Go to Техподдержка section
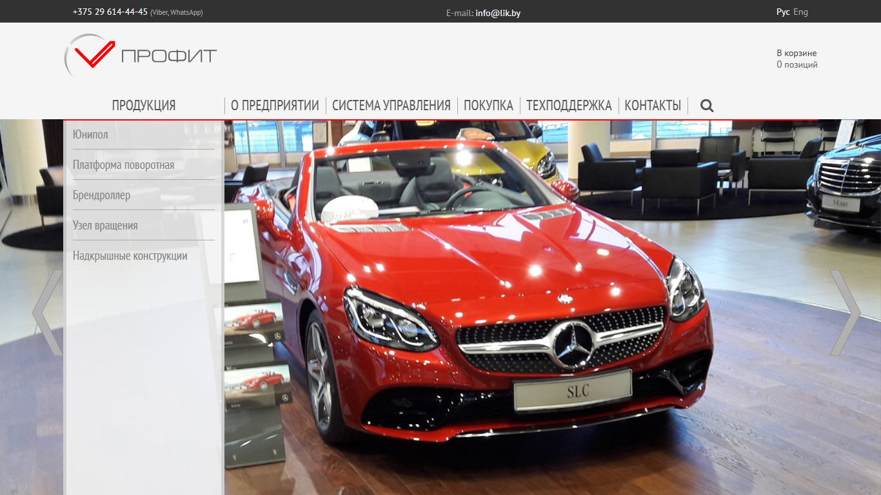881x495 pixels. 569,106
